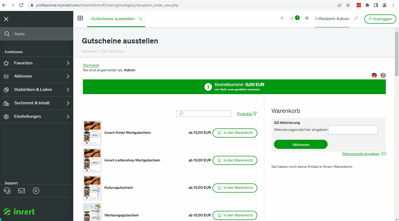The width and height of the screenshot is (399, 221).
Task: Open notifications via the bell icon
Action: [x=291, y=18]
